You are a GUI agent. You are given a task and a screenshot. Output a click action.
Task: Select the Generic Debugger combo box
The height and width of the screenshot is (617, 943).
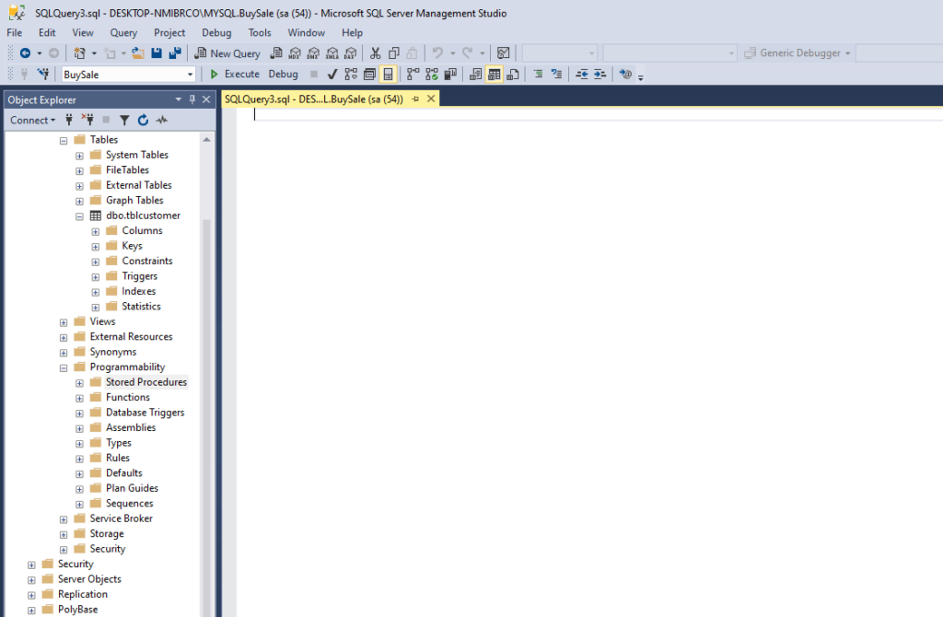tap(796, 52)
